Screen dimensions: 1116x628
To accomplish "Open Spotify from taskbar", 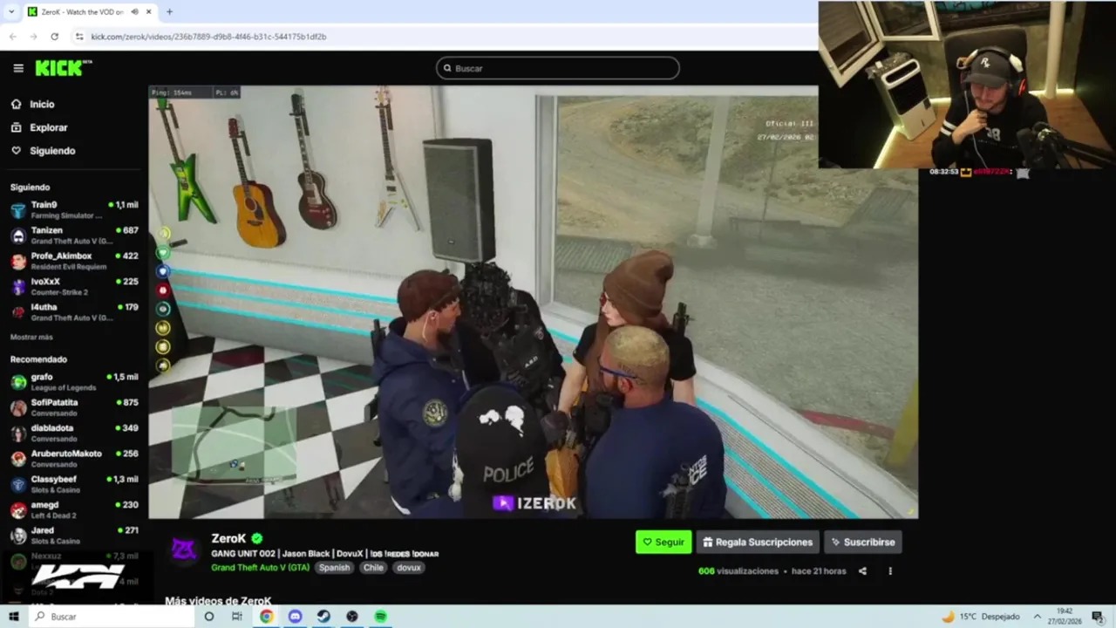I will coord(381,617).
